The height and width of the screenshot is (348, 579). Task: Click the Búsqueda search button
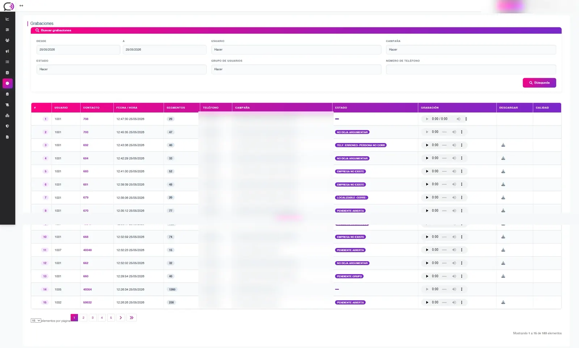(539, 83)
